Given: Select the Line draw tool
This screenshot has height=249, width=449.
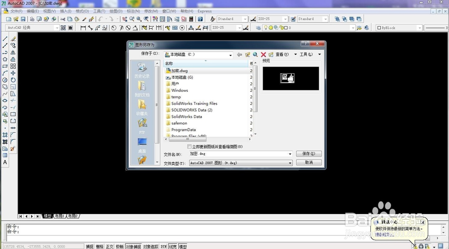Looking at the screenshot, I should click(5, 39).
